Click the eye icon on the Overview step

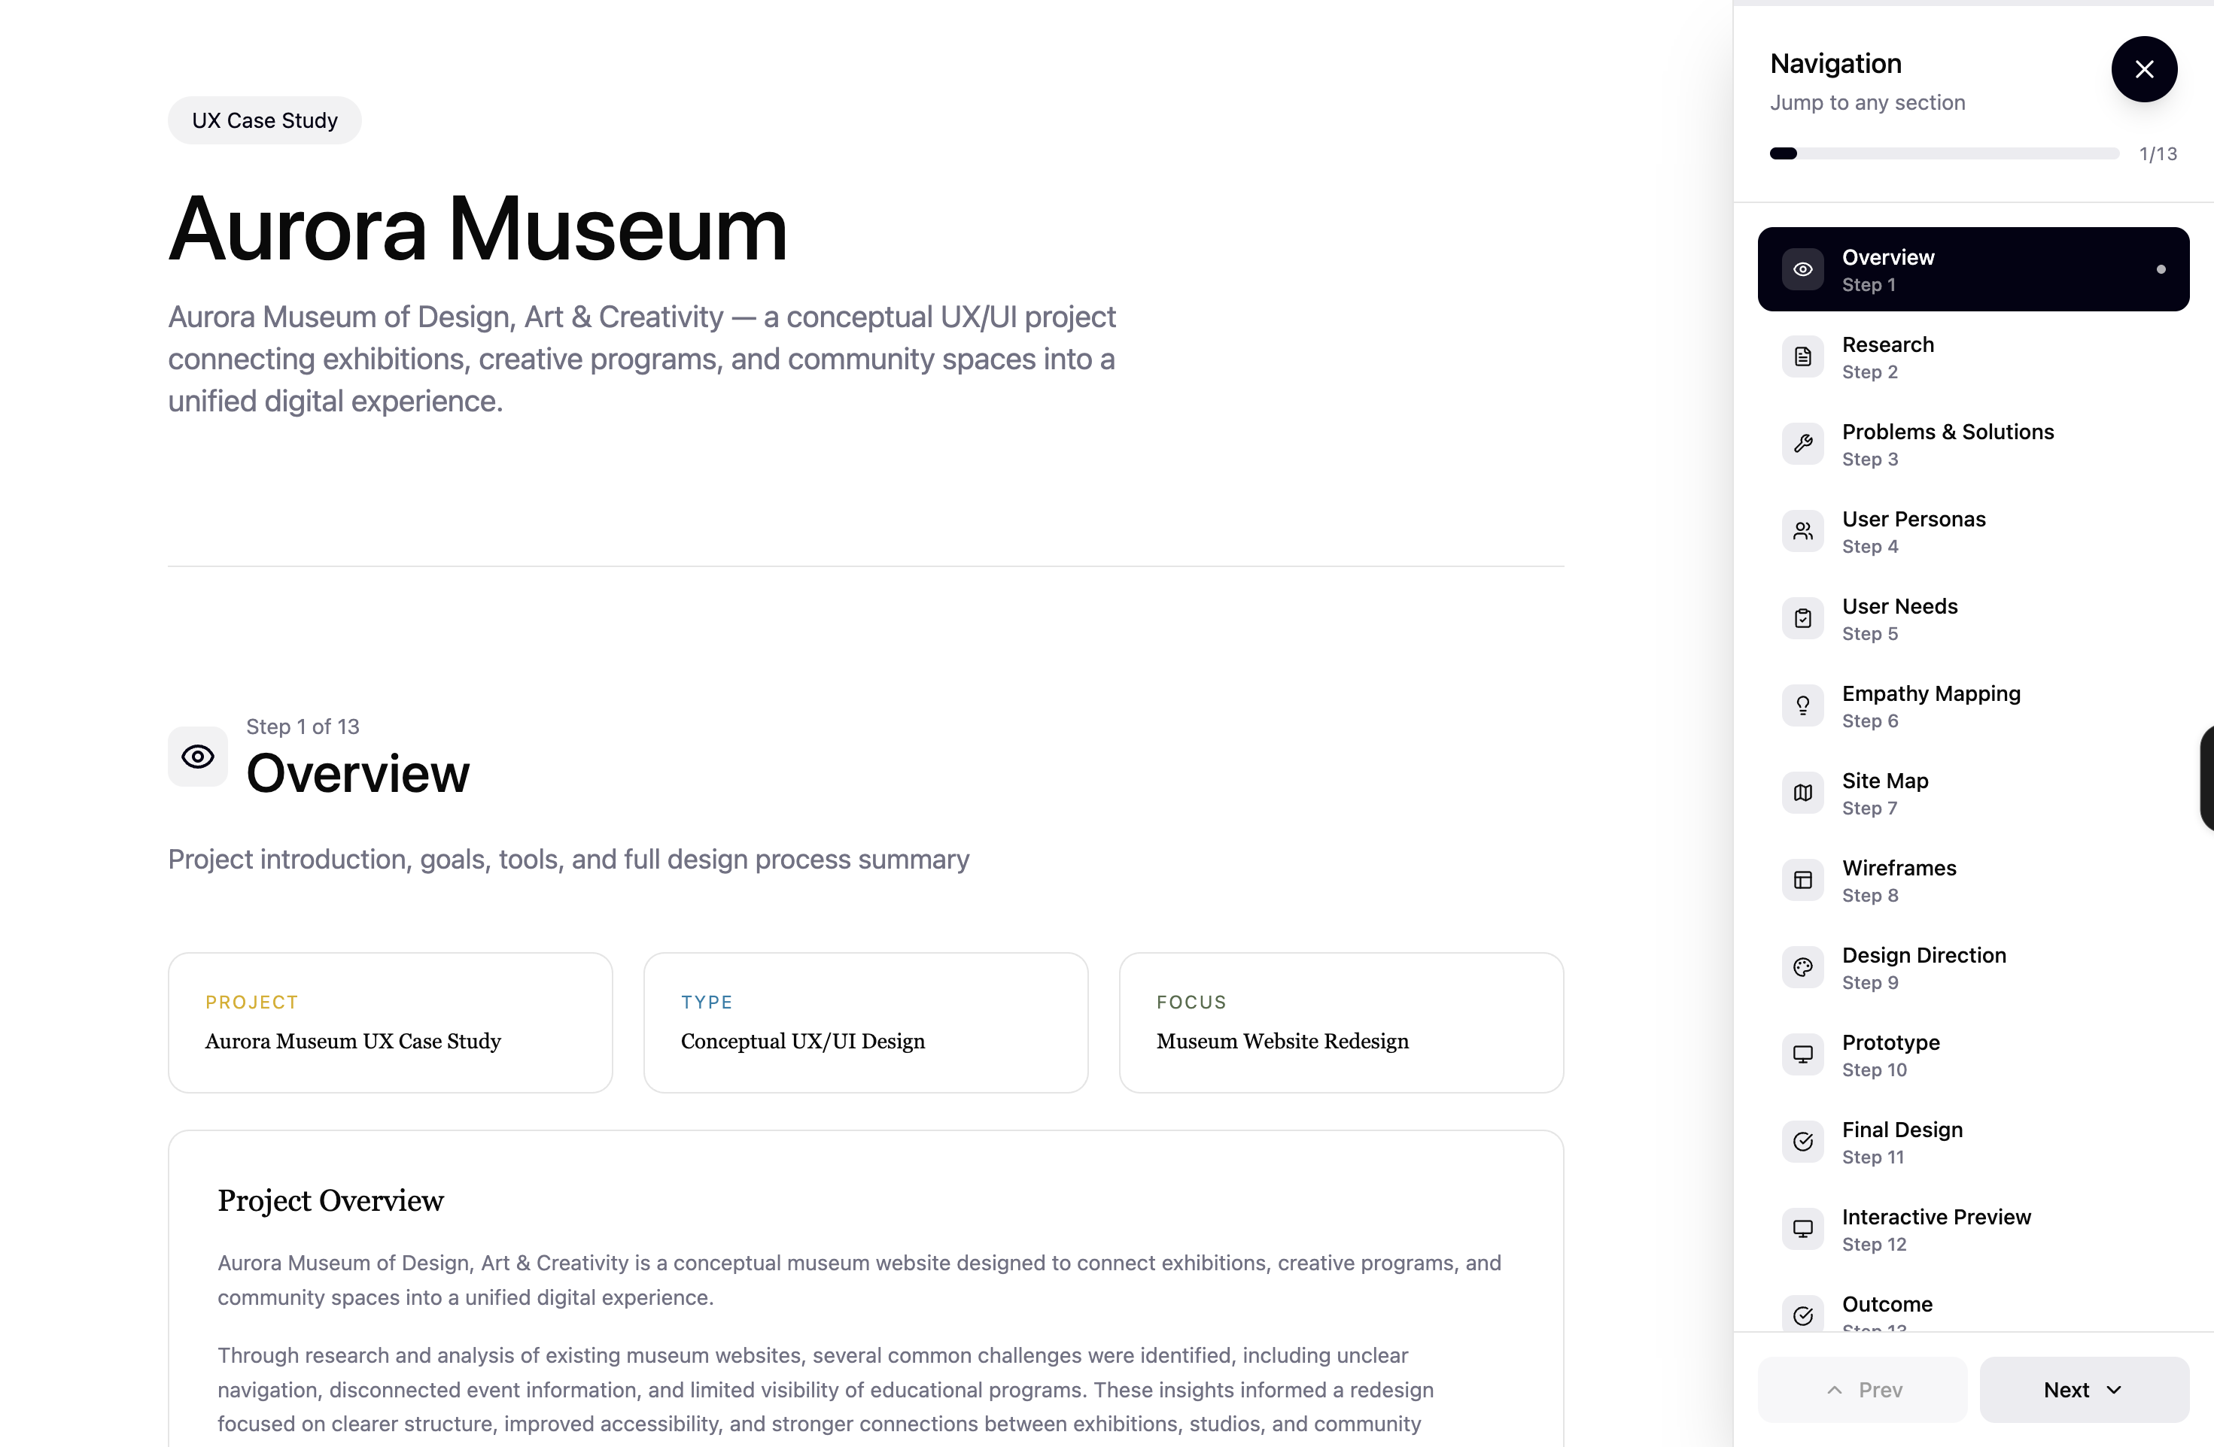point(1803,268)
